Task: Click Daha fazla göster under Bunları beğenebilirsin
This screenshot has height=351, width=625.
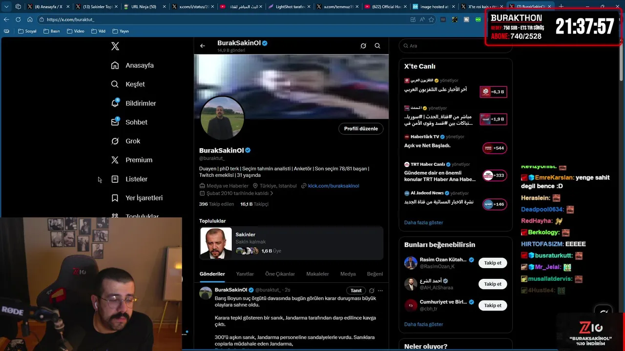Action: point(423,324)
